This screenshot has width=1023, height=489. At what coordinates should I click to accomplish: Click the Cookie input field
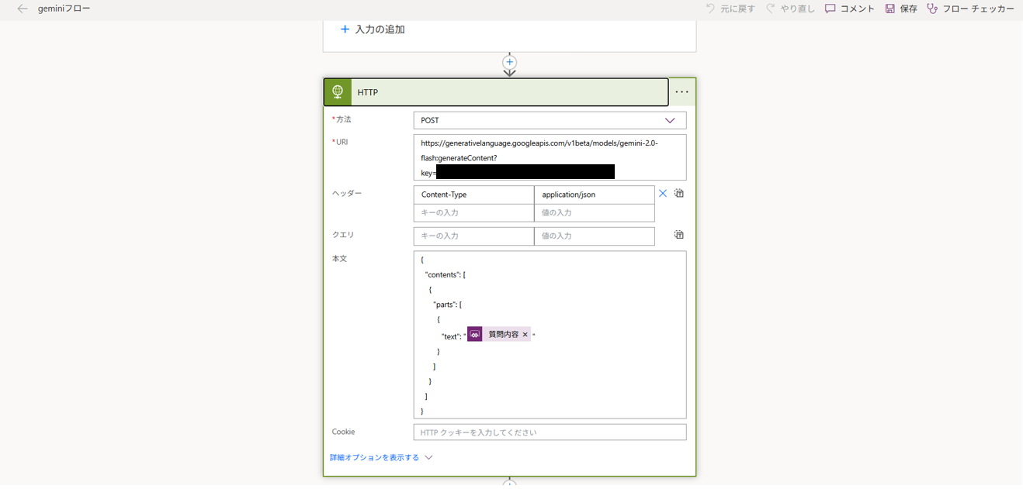[550, 432]
